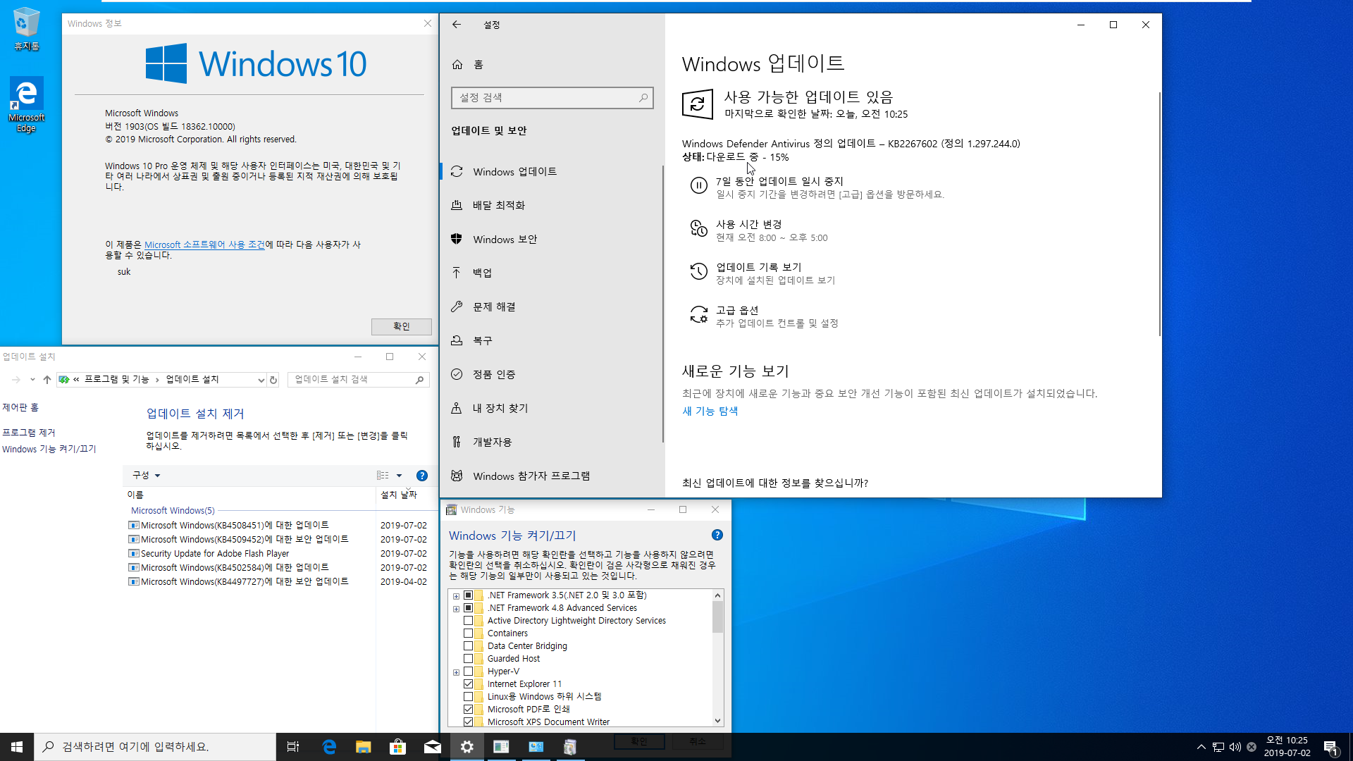Enable Active Directory Lightweight Directory Services
Viewport: 1353px width, 761px height.
click(x=468, y=621)
